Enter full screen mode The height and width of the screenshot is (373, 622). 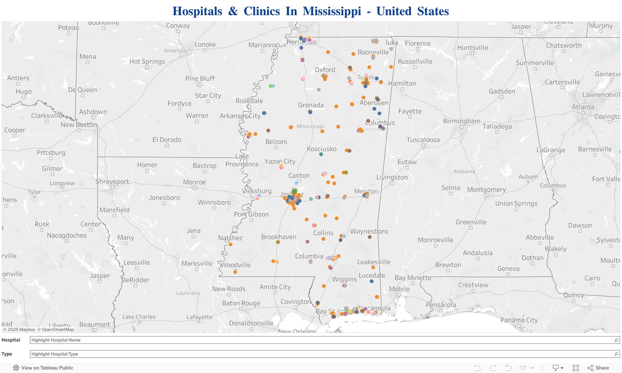click(x=576, y=368)
